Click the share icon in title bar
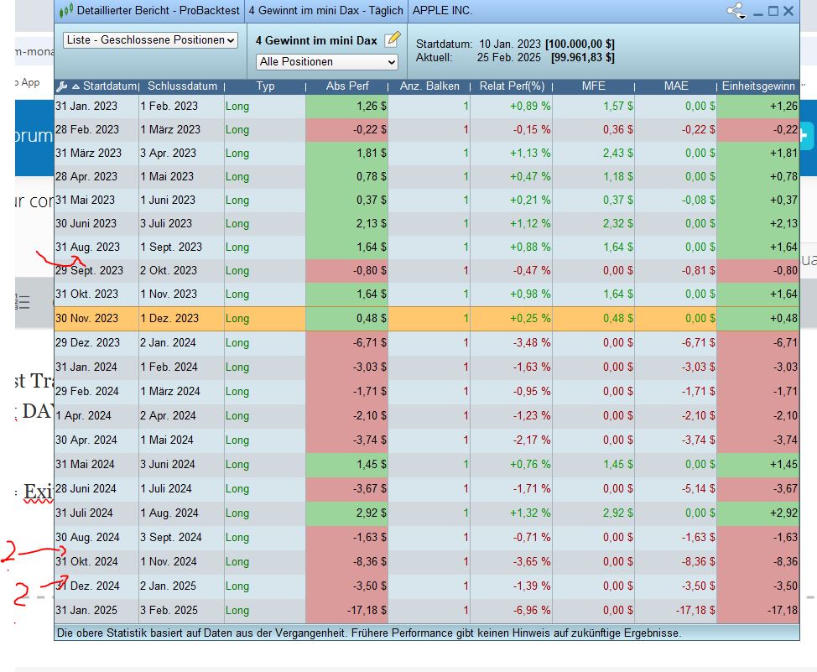The height and width of the screenshot is (672, 817). [x=736, y=12]
